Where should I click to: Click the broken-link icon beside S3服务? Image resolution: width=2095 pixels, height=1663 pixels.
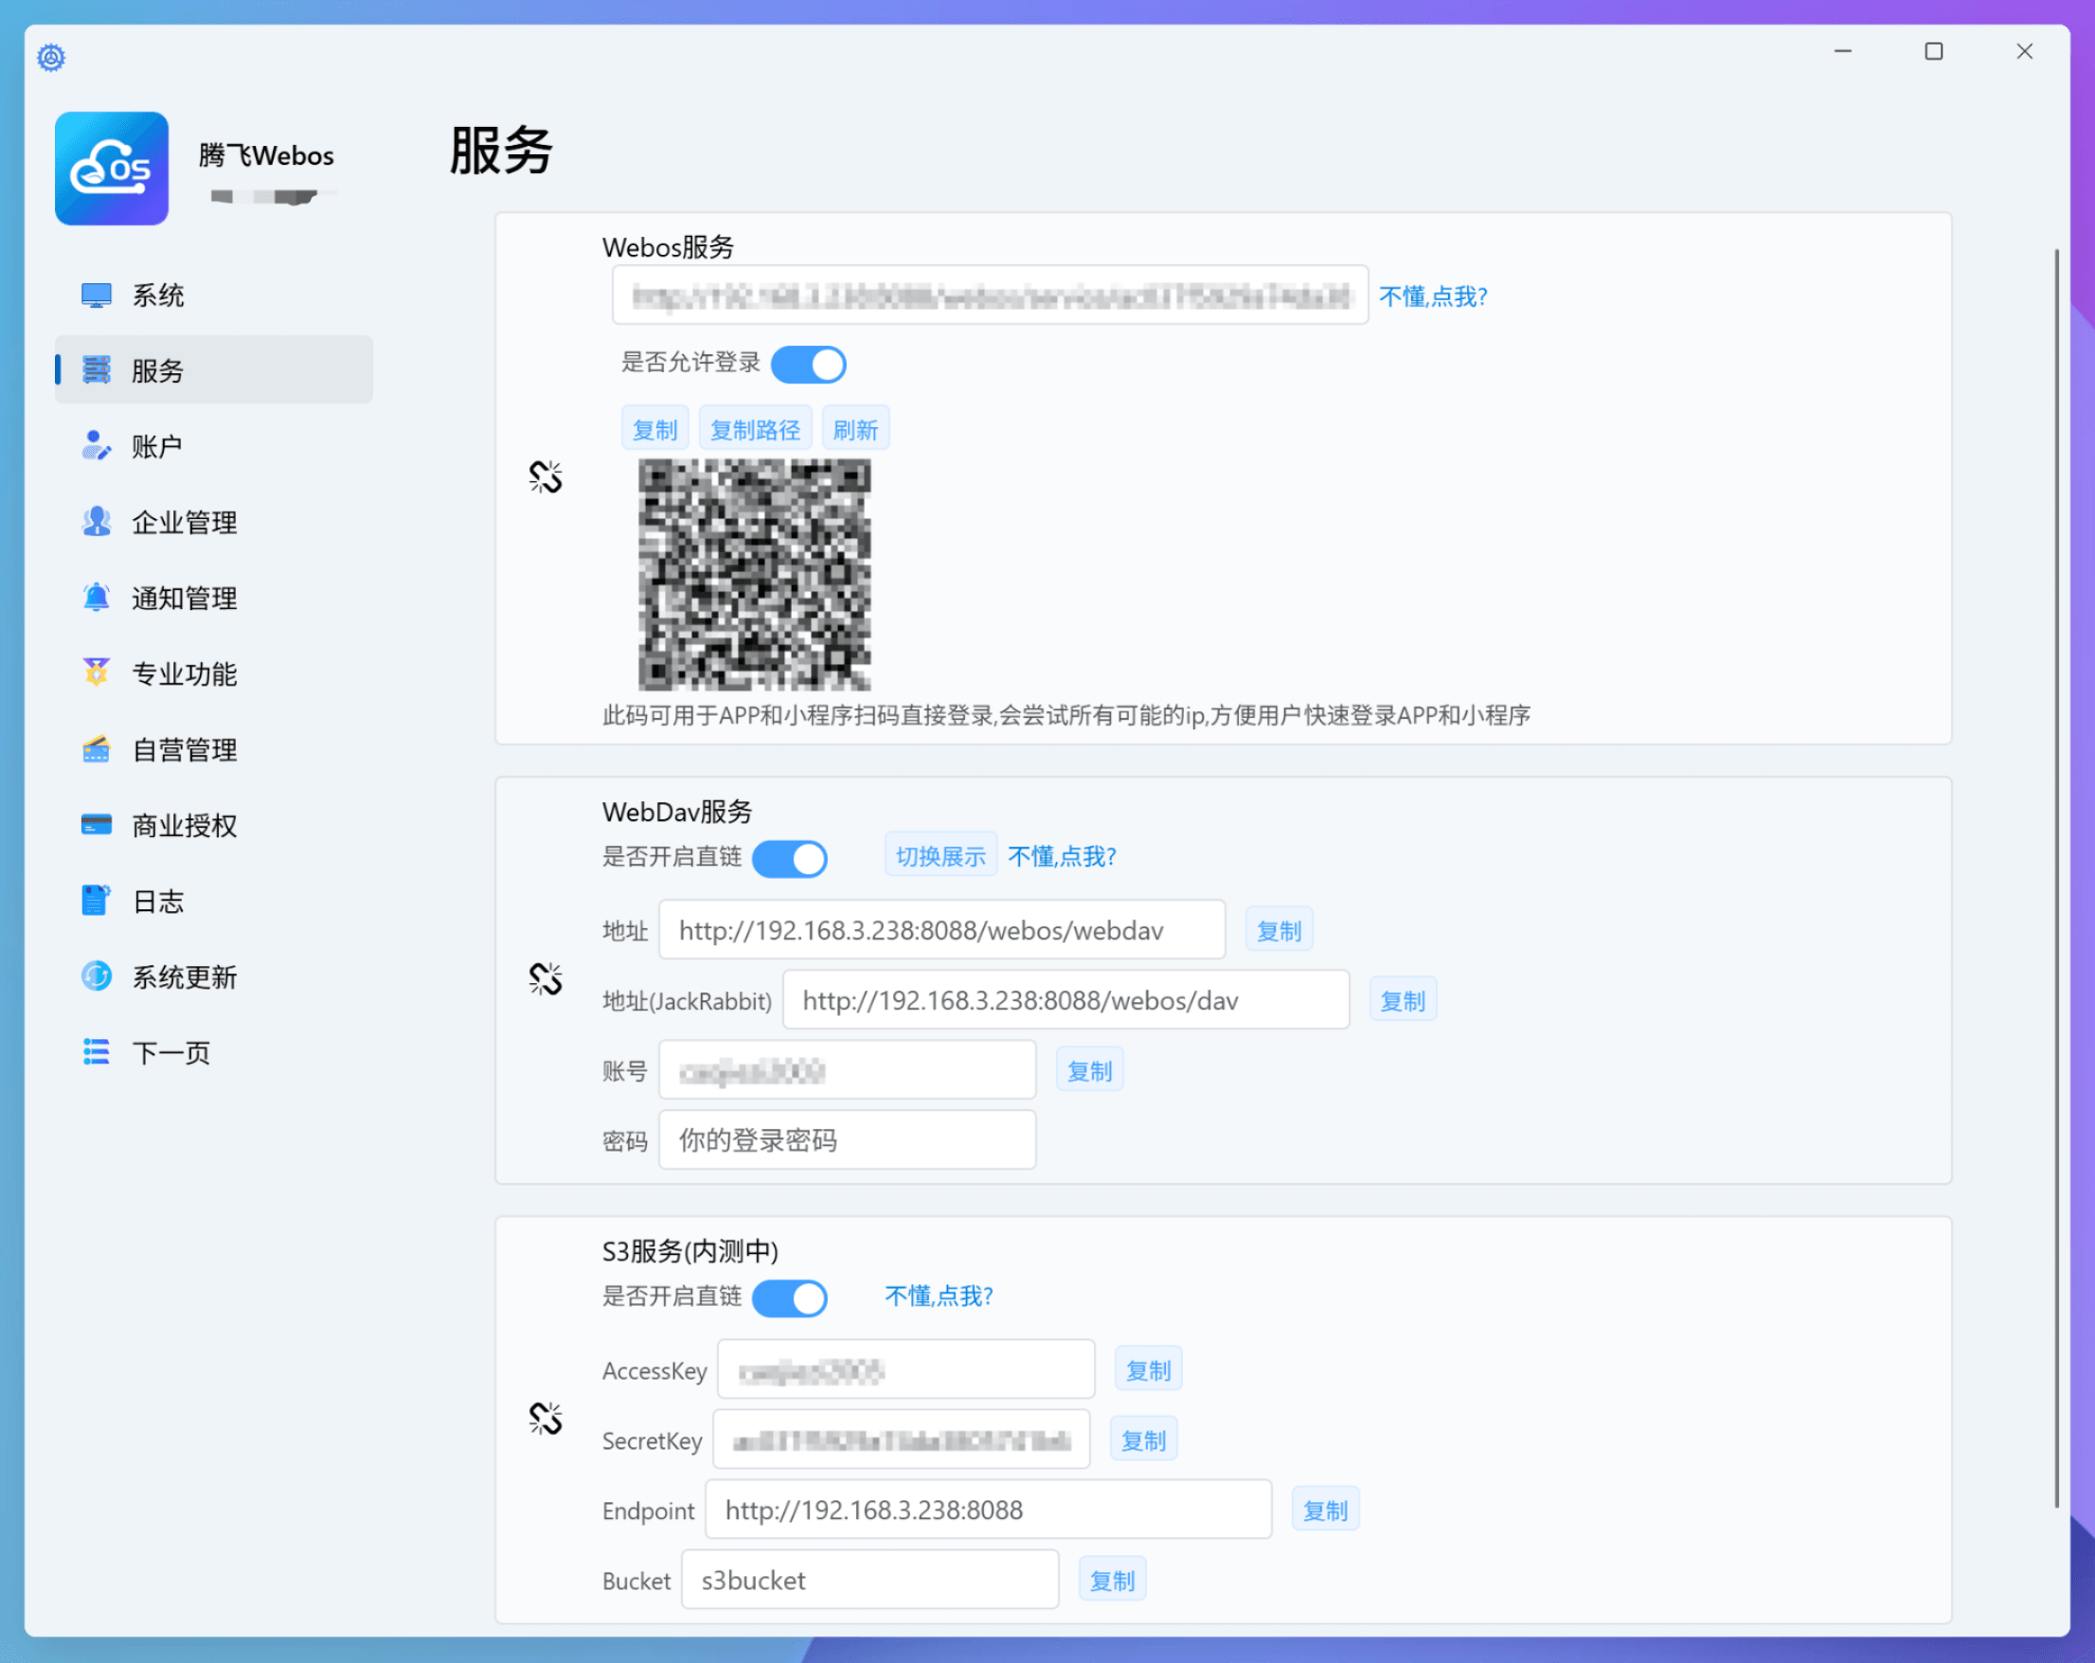546,1419
